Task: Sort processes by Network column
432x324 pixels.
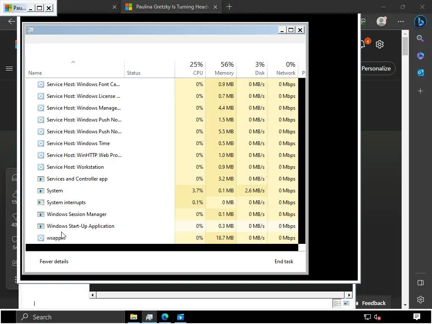Action: click(x=283, y=69)
